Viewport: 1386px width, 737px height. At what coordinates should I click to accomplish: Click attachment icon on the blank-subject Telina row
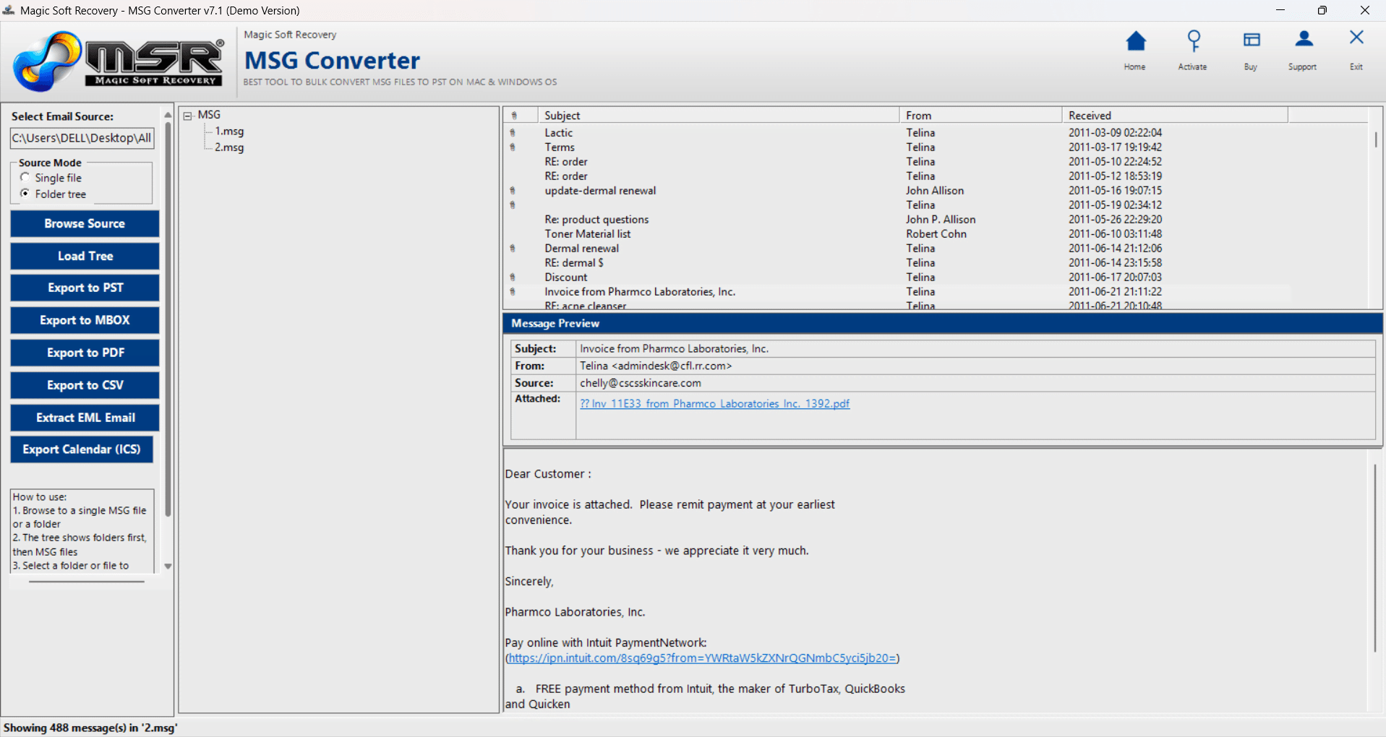[513, 205]
